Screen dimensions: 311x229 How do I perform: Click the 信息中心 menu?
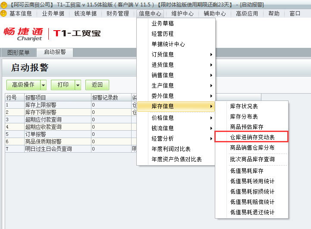pos(150,13)
